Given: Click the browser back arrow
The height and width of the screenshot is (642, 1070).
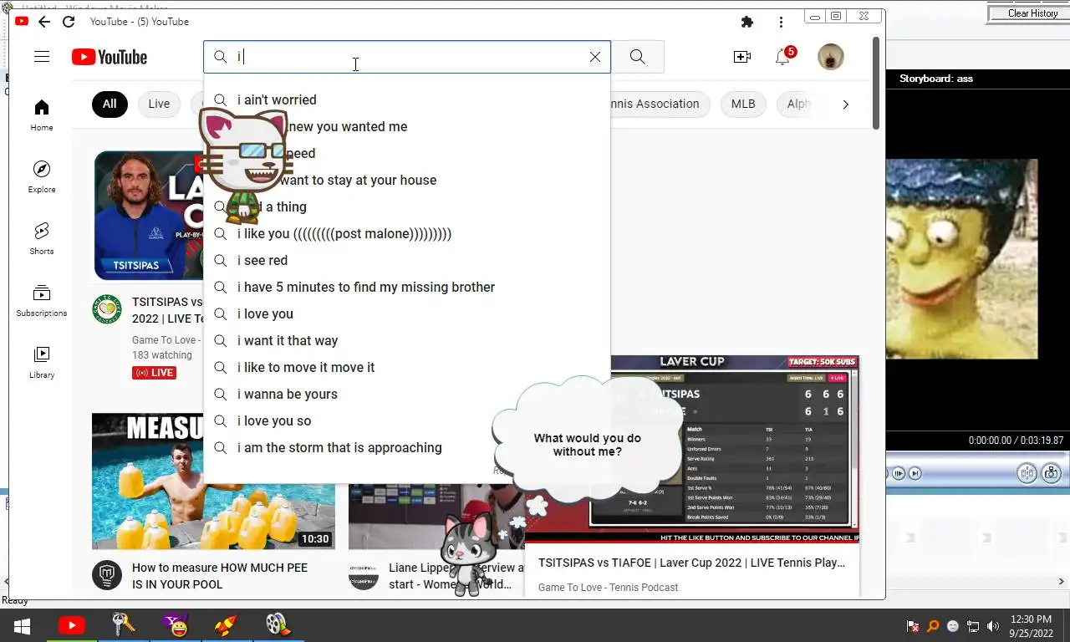Looking at the screenshot, I should tap(43, 22).
